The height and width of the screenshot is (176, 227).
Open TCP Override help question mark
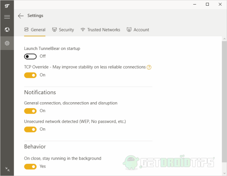[x=149, y=67]
